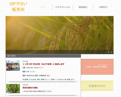The width and height of the screenshot is (121, 97).
Task: Open the 小売店、飲食店のお客様へ banner
Action: point(97,67)
